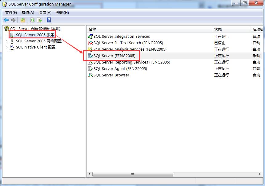Select SQL Native Client 配置 label

(36, 47)
